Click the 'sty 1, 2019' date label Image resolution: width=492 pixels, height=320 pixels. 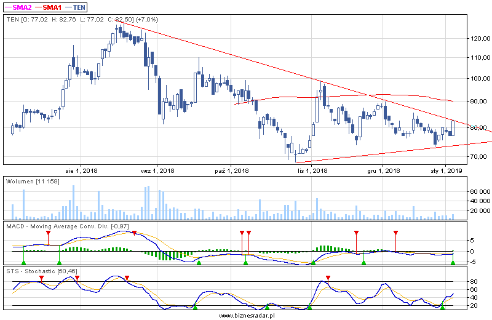(445, 170)
